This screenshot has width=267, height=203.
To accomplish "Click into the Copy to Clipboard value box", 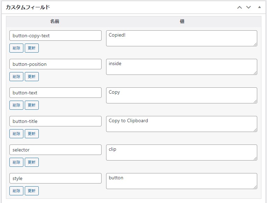I will (x=181, y=124).
